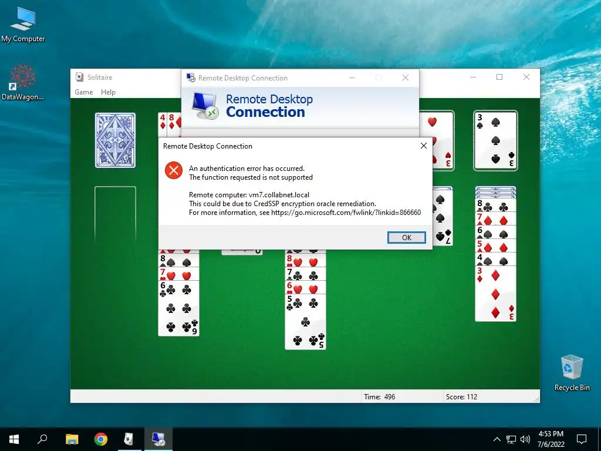Viewport: 601px width, 451px height.
Task: Close the Remote Desktop Connection window
Action: [x=405, y=78]
